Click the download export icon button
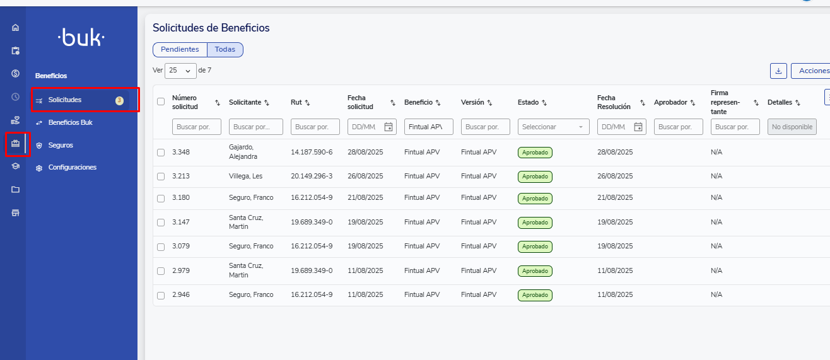Image resolution: width=830 pixels, height=360 pixels. click(778, 71)
